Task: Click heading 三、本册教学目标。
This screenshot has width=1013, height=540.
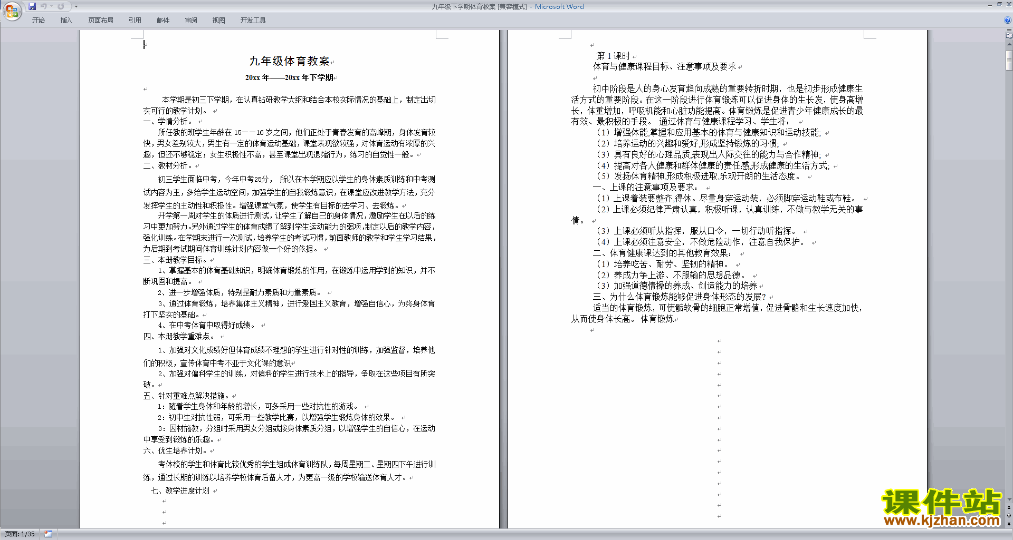Action: click(176, 260)
